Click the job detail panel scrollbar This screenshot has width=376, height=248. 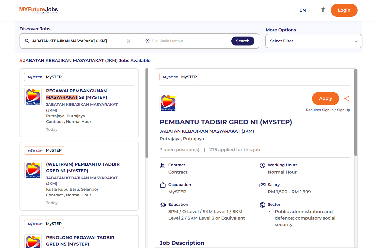pos(356,112)
